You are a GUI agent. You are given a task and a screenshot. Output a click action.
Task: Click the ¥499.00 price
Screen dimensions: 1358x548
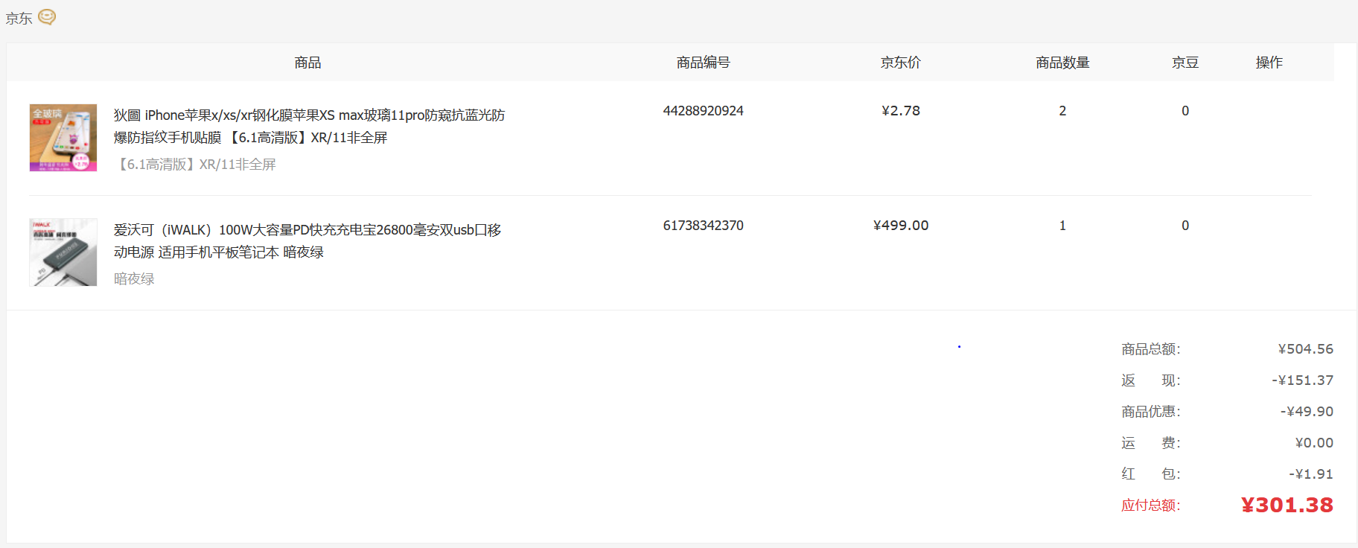pyautogui.click(x=901, y=226)
